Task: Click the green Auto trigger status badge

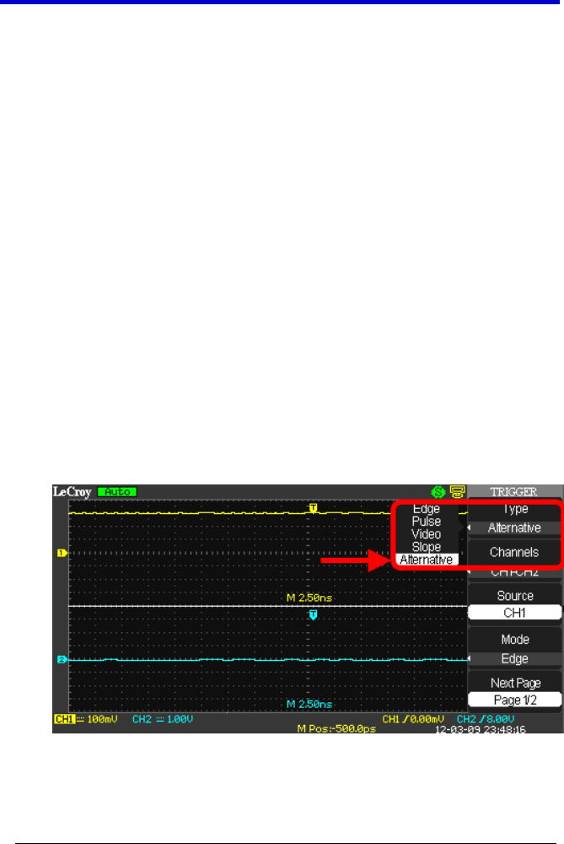Action: click(x=117, y=491)
